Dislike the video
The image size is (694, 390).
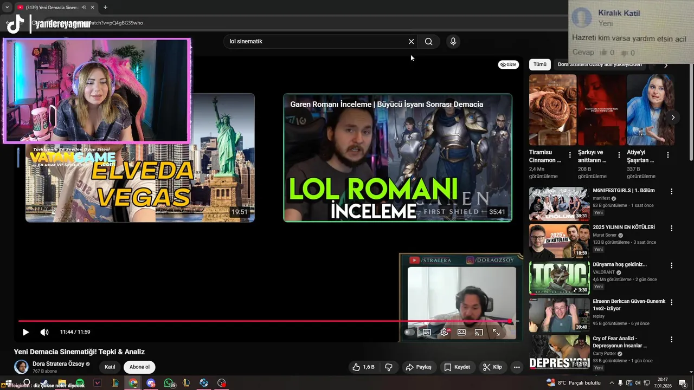(x=389, y=367)
